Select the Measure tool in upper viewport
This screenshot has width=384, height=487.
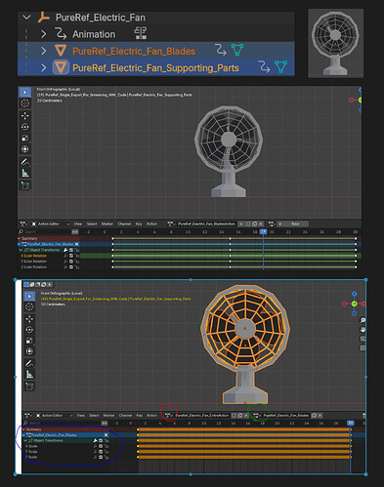(x=24, y=173)
